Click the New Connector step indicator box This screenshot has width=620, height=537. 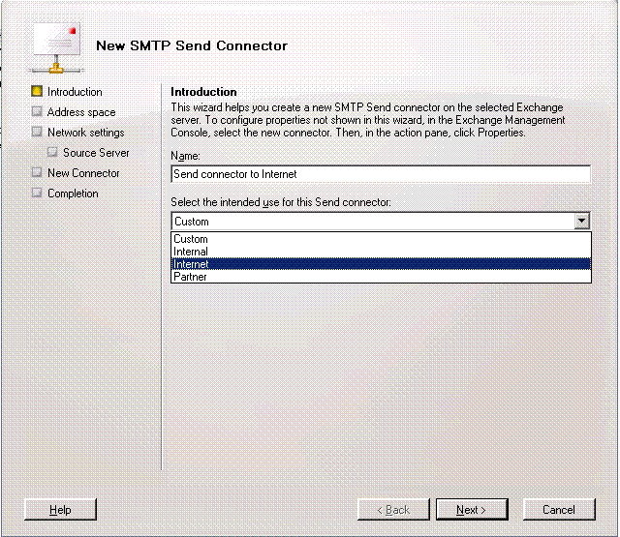(x=37, y=172)
